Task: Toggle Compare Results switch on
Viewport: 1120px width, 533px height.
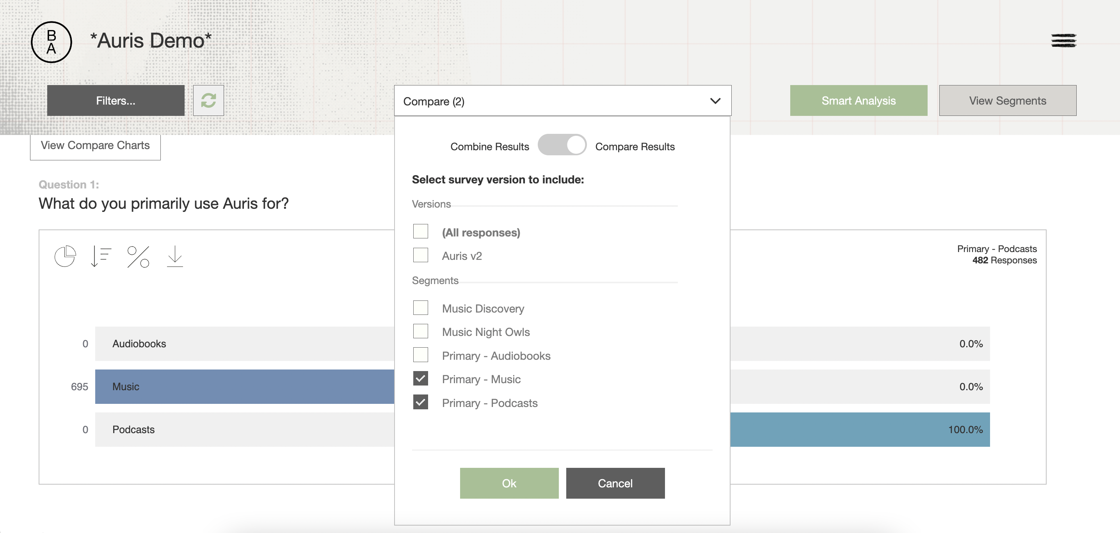Action: pyautogui.click(x=562, y=146)
